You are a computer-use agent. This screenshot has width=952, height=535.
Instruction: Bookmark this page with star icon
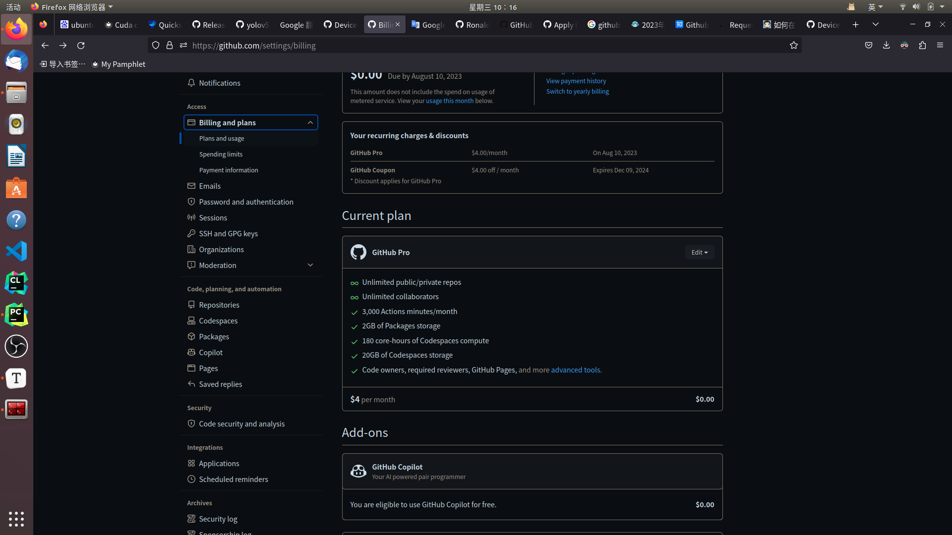coord(793,45)
